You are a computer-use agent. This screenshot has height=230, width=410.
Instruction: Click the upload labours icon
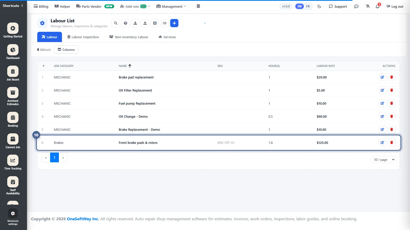tap(145, 23)
